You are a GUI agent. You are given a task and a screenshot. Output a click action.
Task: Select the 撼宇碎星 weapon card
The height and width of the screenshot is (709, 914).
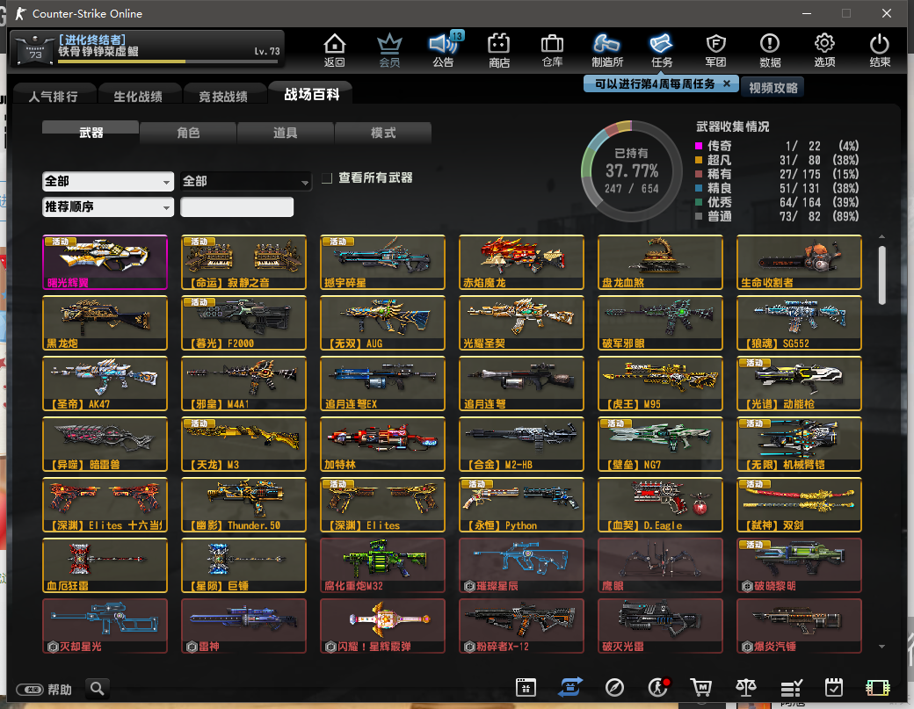tap(382, 262)
